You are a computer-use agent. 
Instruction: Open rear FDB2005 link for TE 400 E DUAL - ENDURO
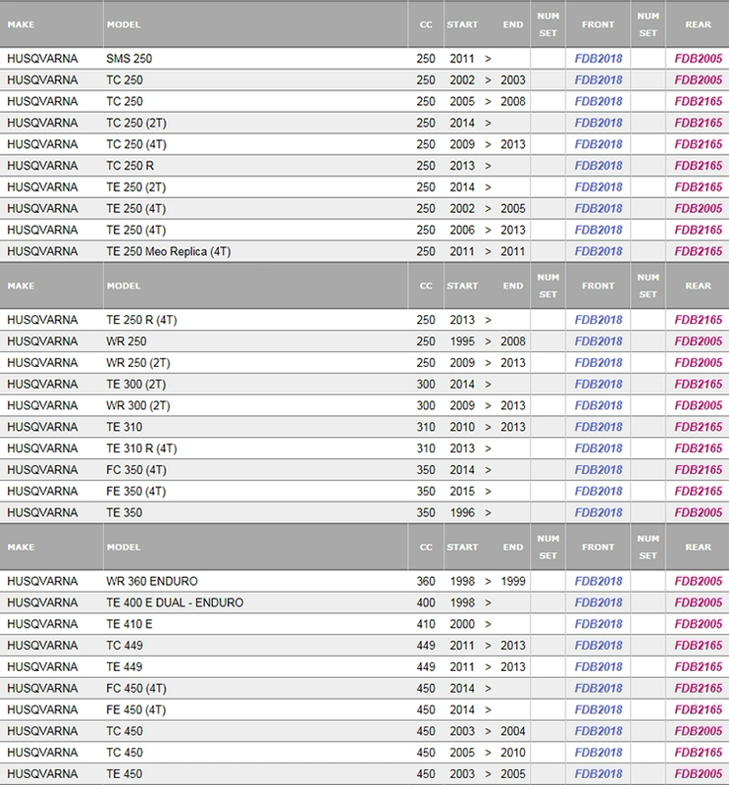(699, 602)
